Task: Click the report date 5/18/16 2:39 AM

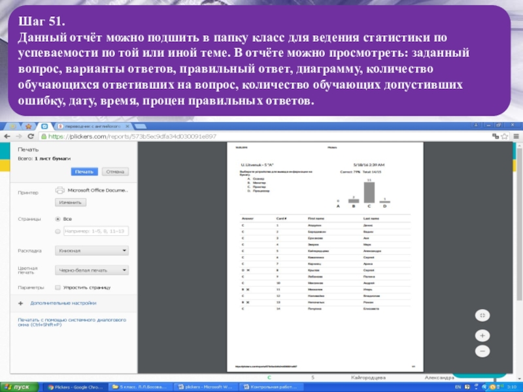Action: 369,165
